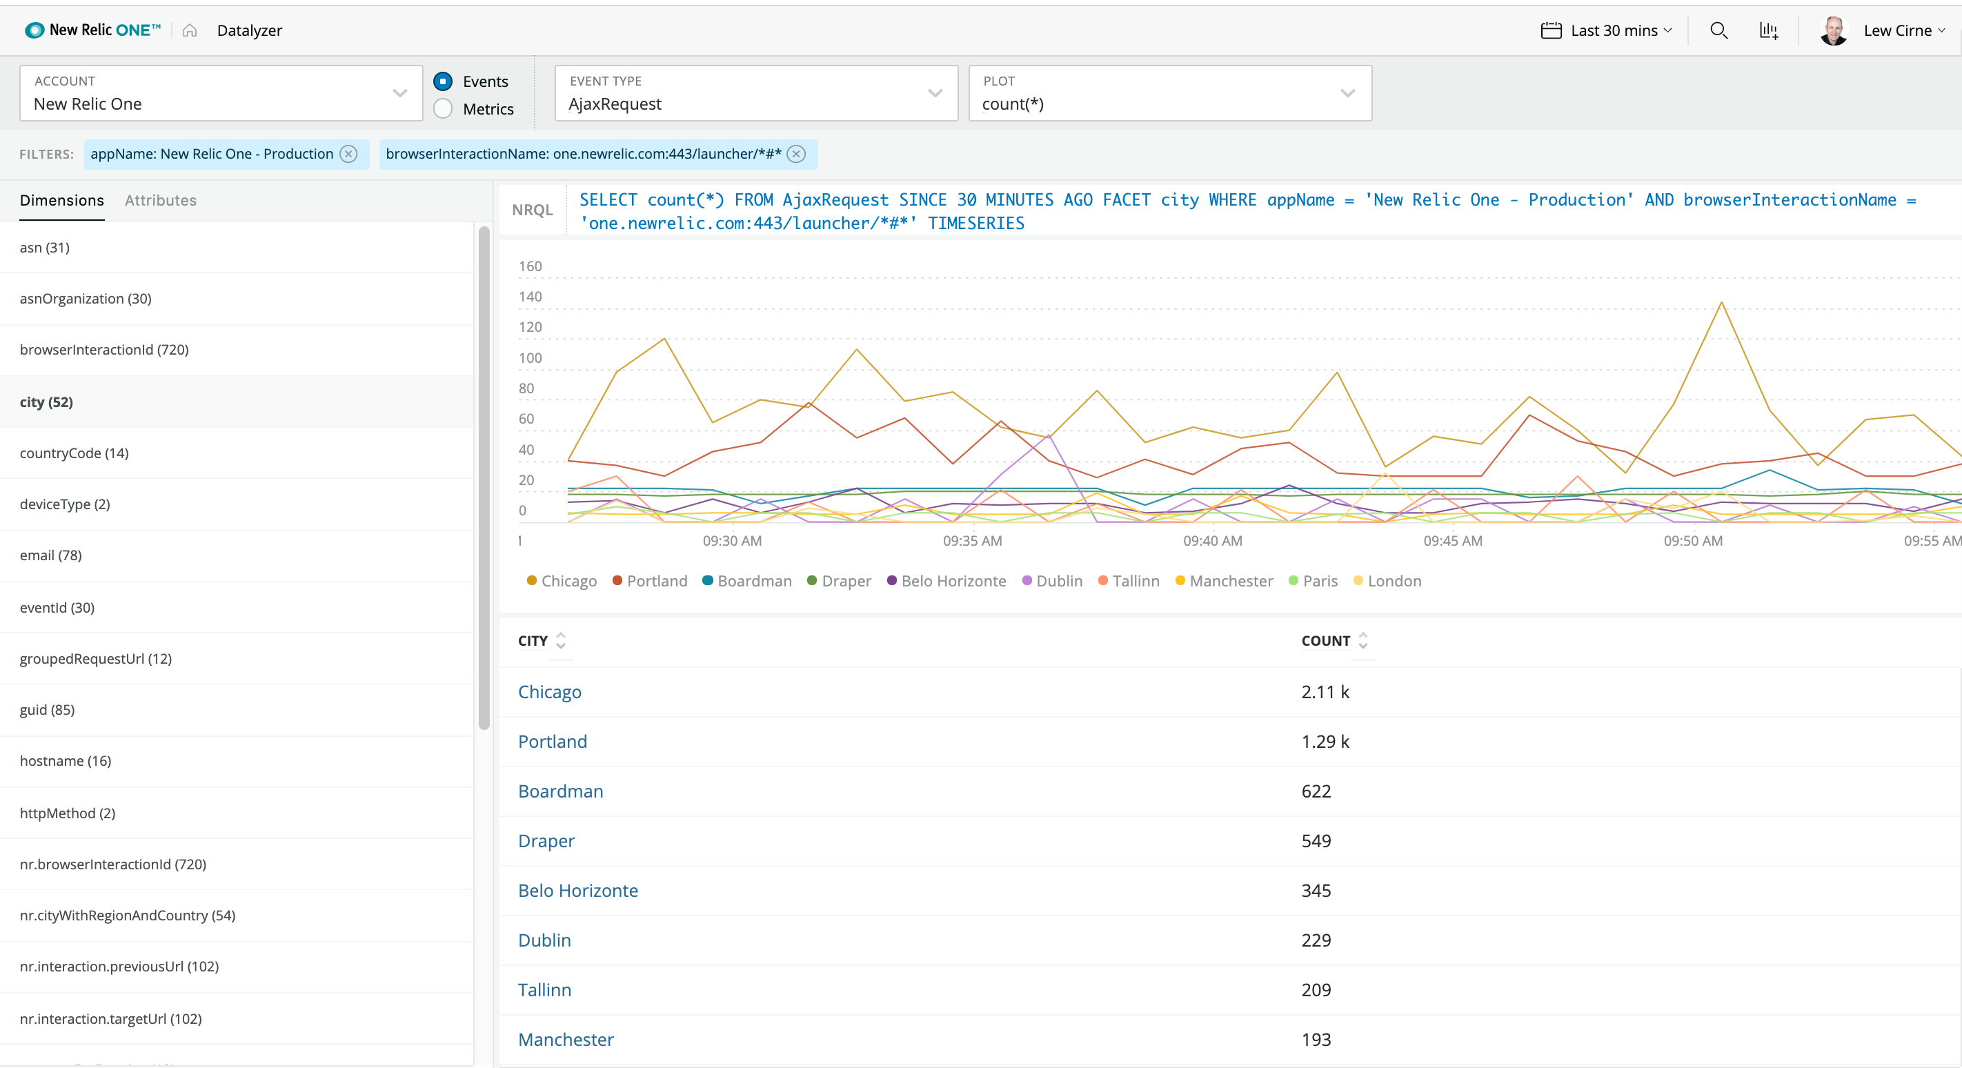Select the countryCode (14) dimension
The height and width of the screenshot is (1068, 1962).
pyautogui.click(x=74, y=453)
